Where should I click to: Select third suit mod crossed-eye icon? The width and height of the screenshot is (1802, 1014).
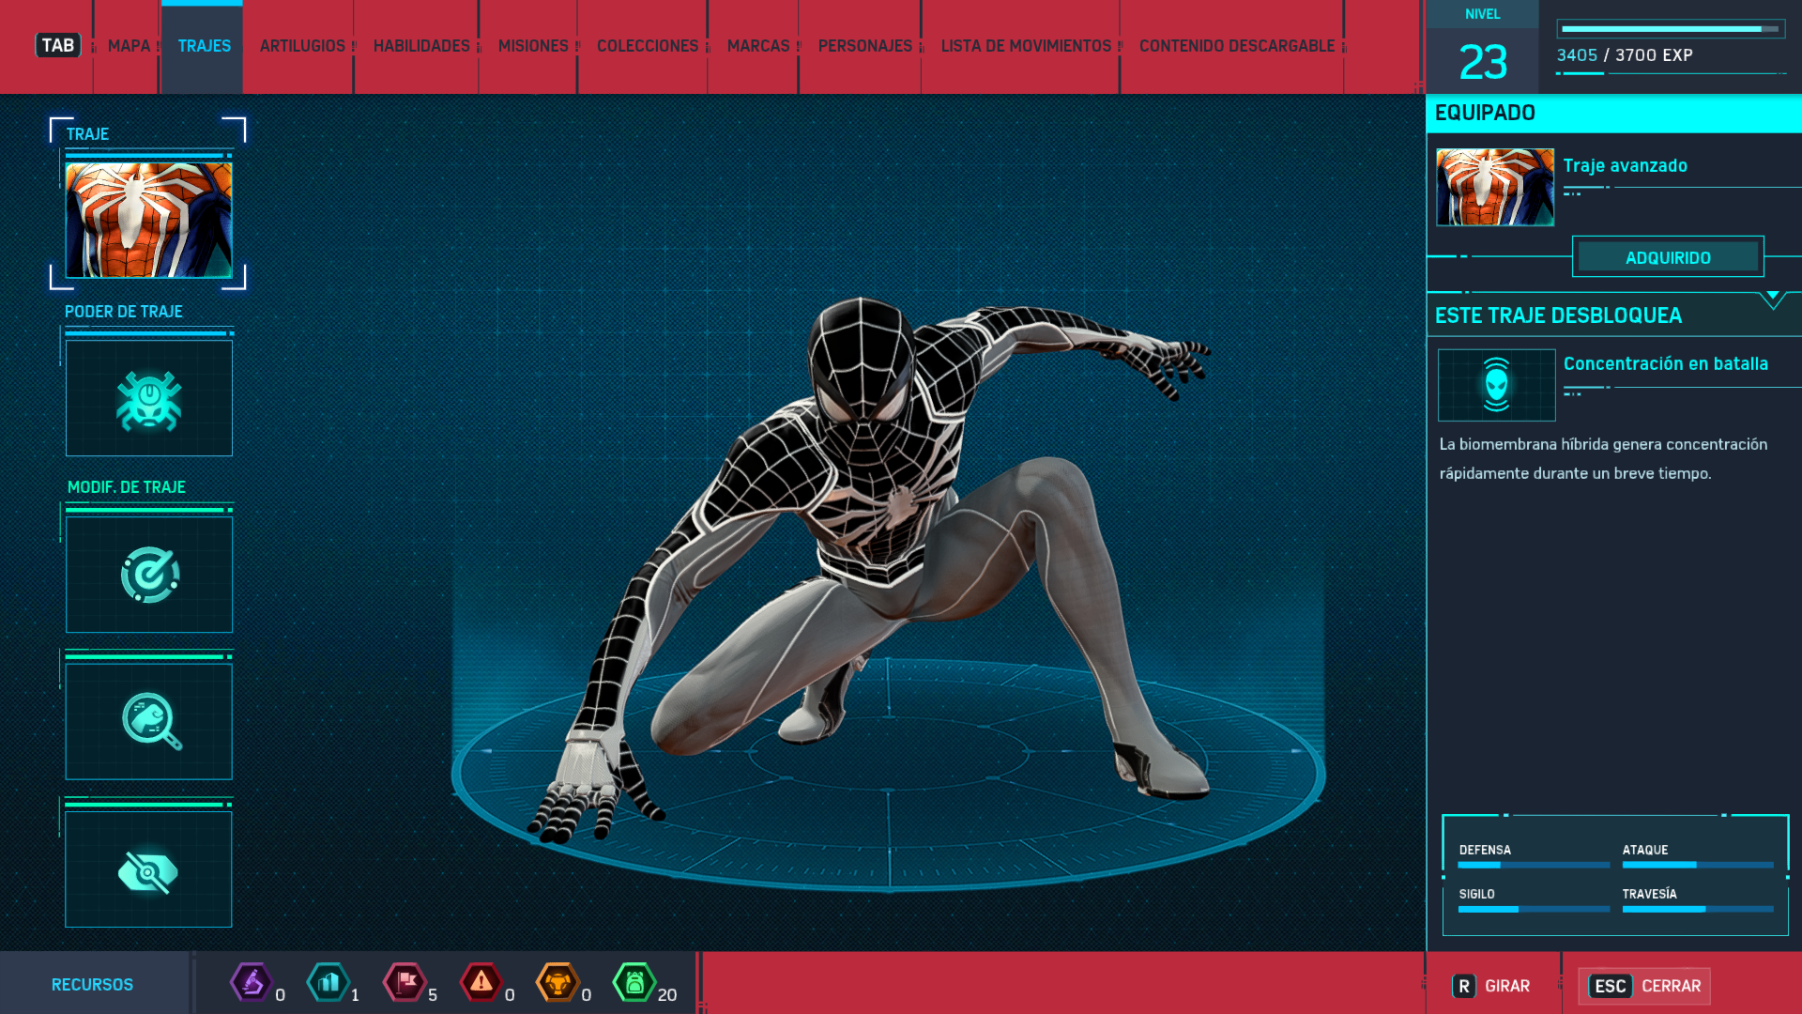click(148, 870)
